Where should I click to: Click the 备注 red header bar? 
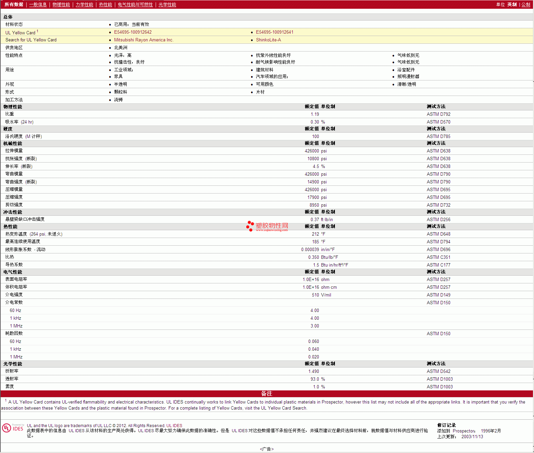[x=266, y=394]
